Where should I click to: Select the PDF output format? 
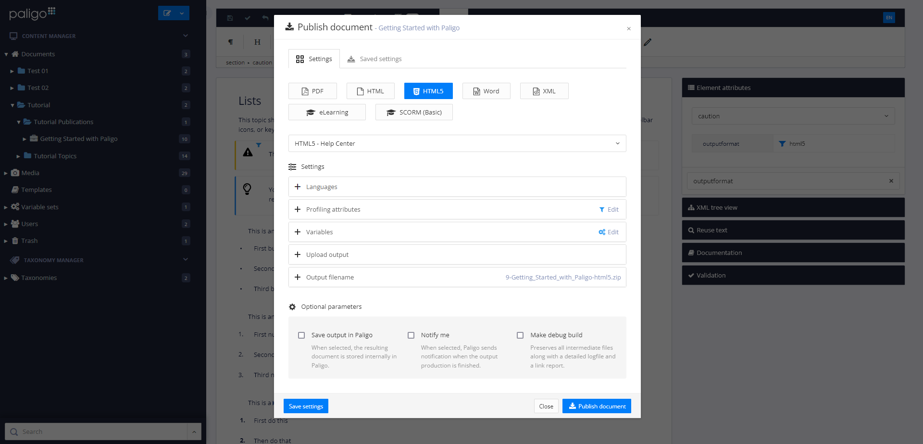click(312, 91)
